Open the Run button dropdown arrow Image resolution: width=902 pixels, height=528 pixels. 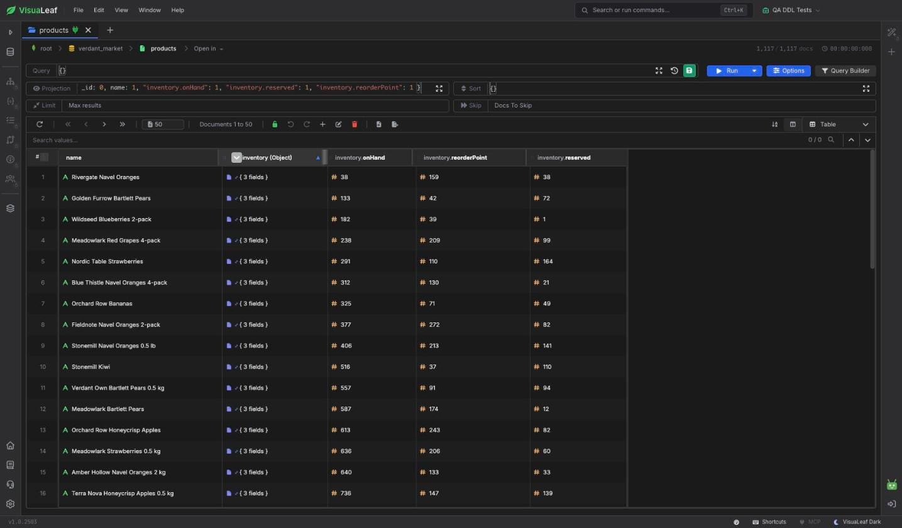pyautogui.click(x=754, y=71)
